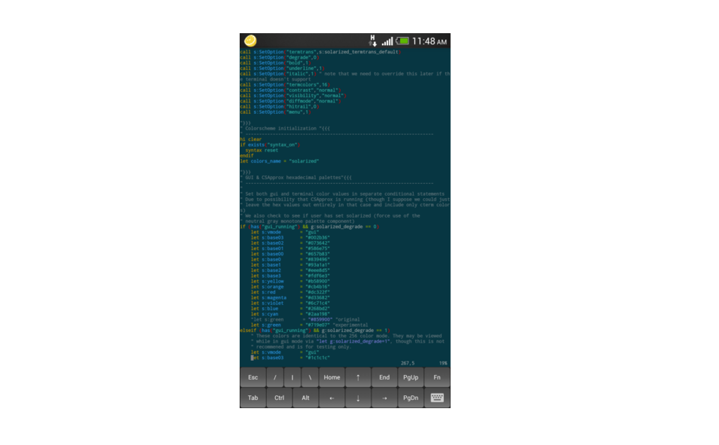Viewport: 719px width, 445px height.
Task: Tap the yellow smiley notification icon
Action: coord(250,41)
